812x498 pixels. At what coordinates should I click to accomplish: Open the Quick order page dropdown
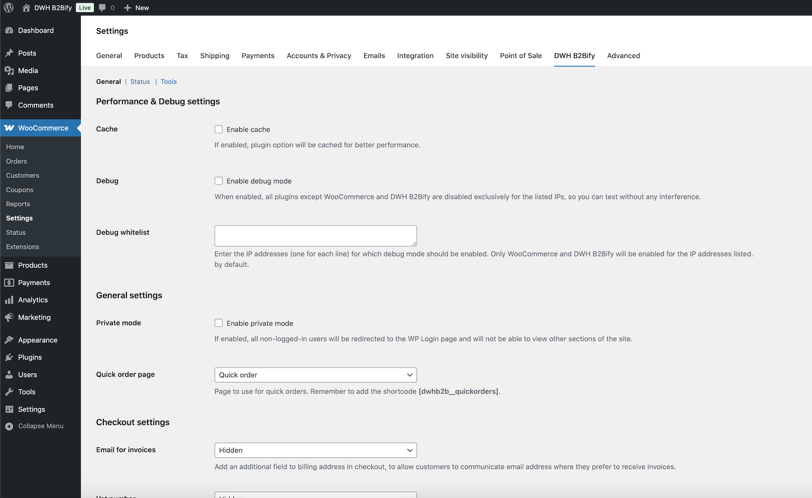click(315, 375)
